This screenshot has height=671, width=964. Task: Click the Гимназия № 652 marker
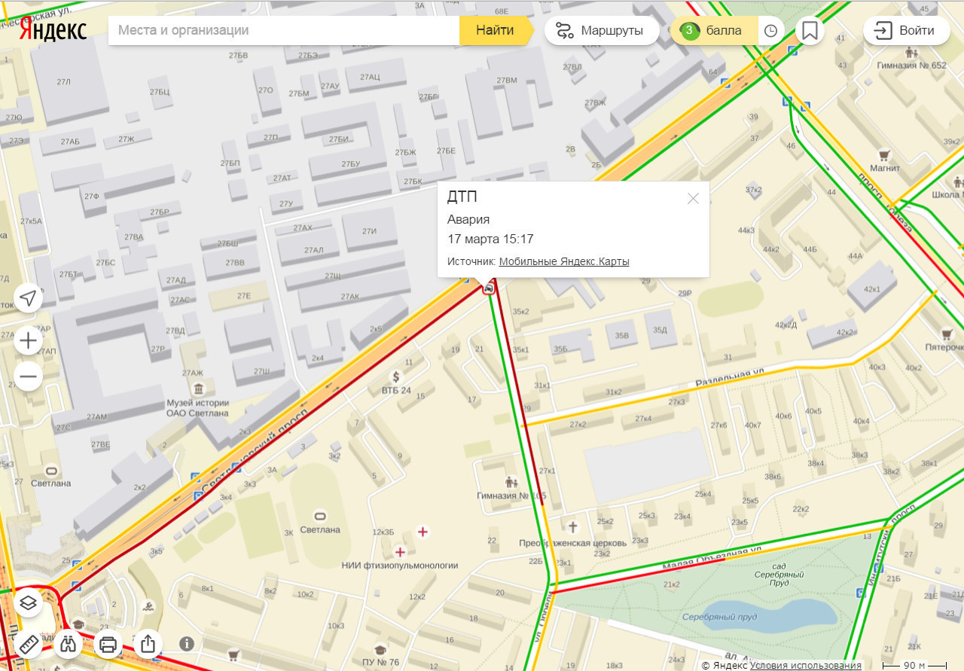pyautogui.click(x=911, y=53)
